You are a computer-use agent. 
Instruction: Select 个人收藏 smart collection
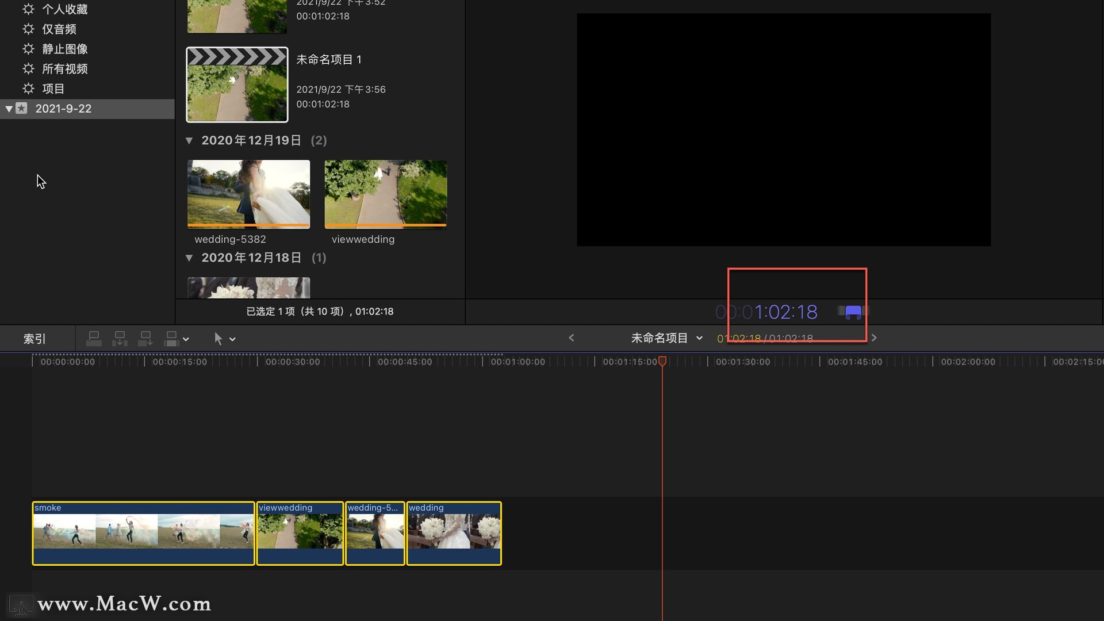(65, 9)
